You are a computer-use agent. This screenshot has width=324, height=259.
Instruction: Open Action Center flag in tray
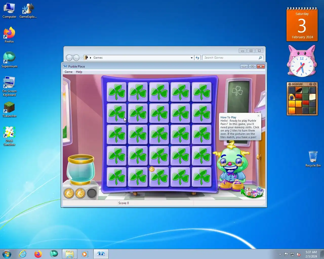(286, 254)
